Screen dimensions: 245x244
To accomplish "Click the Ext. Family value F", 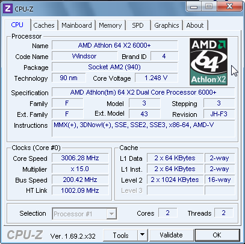I will (67, 114).
